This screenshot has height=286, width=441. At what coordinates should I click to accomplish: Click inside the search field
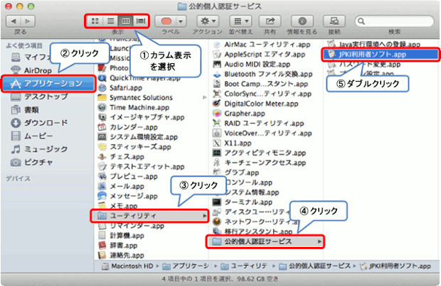[x=394, y=21]
